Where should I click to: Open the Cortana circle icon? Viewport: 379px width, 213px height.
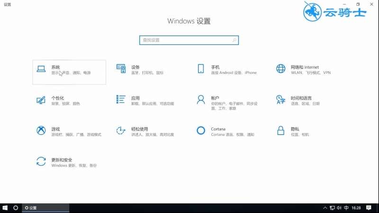[x=200, y=131]
